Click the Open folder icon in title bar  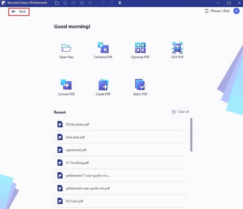pos(57,3)
